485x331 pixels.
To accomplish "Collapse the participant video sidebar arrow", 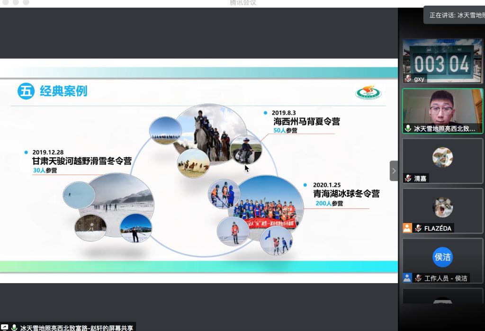I will [x=394, y=171].
